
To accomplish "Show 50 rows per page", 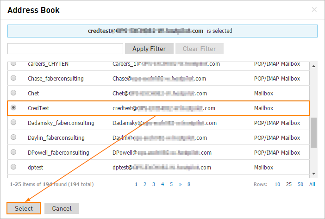I will tap(300, 184).
